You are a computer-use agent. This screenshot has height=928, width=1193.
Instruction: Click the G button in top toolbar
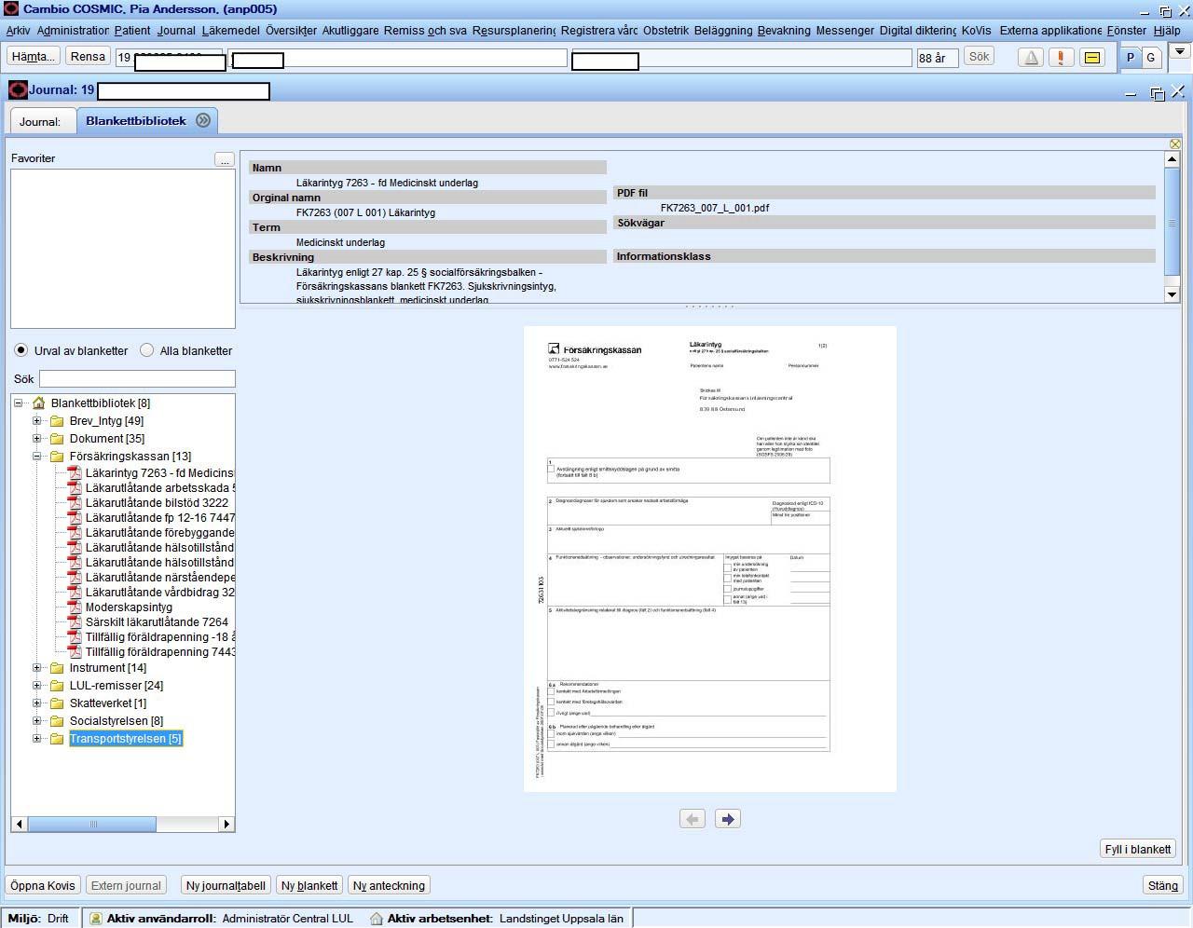pyautogui.click(x=1151, y=57)
